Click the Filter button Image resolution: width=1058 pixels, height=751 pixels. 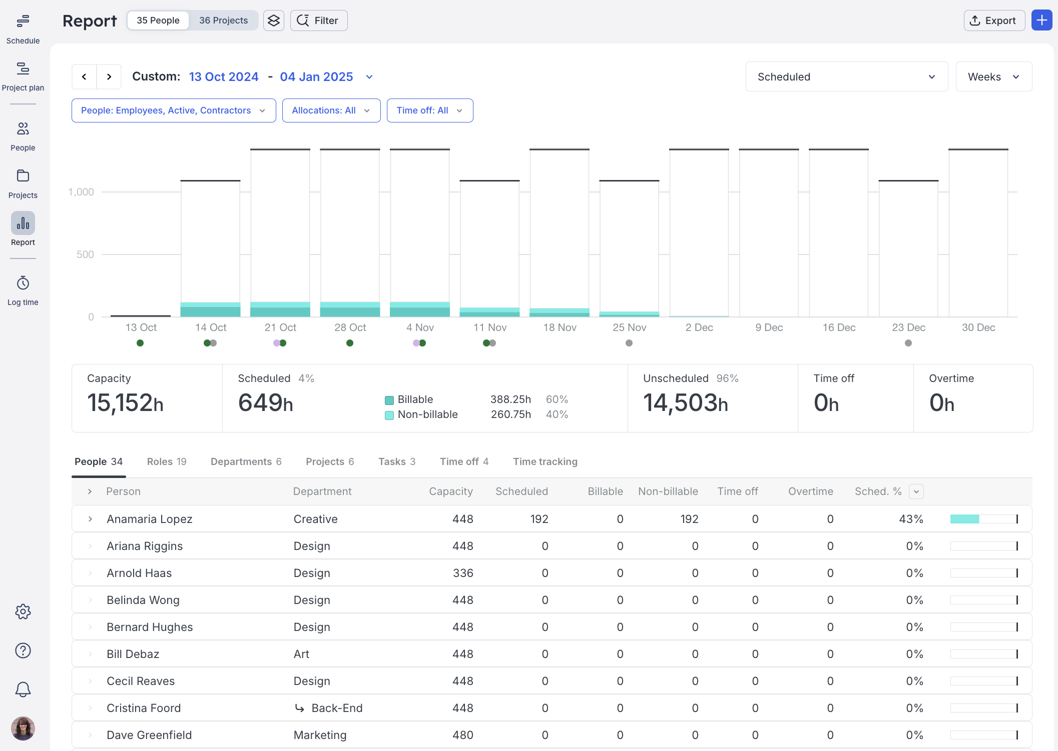(319, 20)
